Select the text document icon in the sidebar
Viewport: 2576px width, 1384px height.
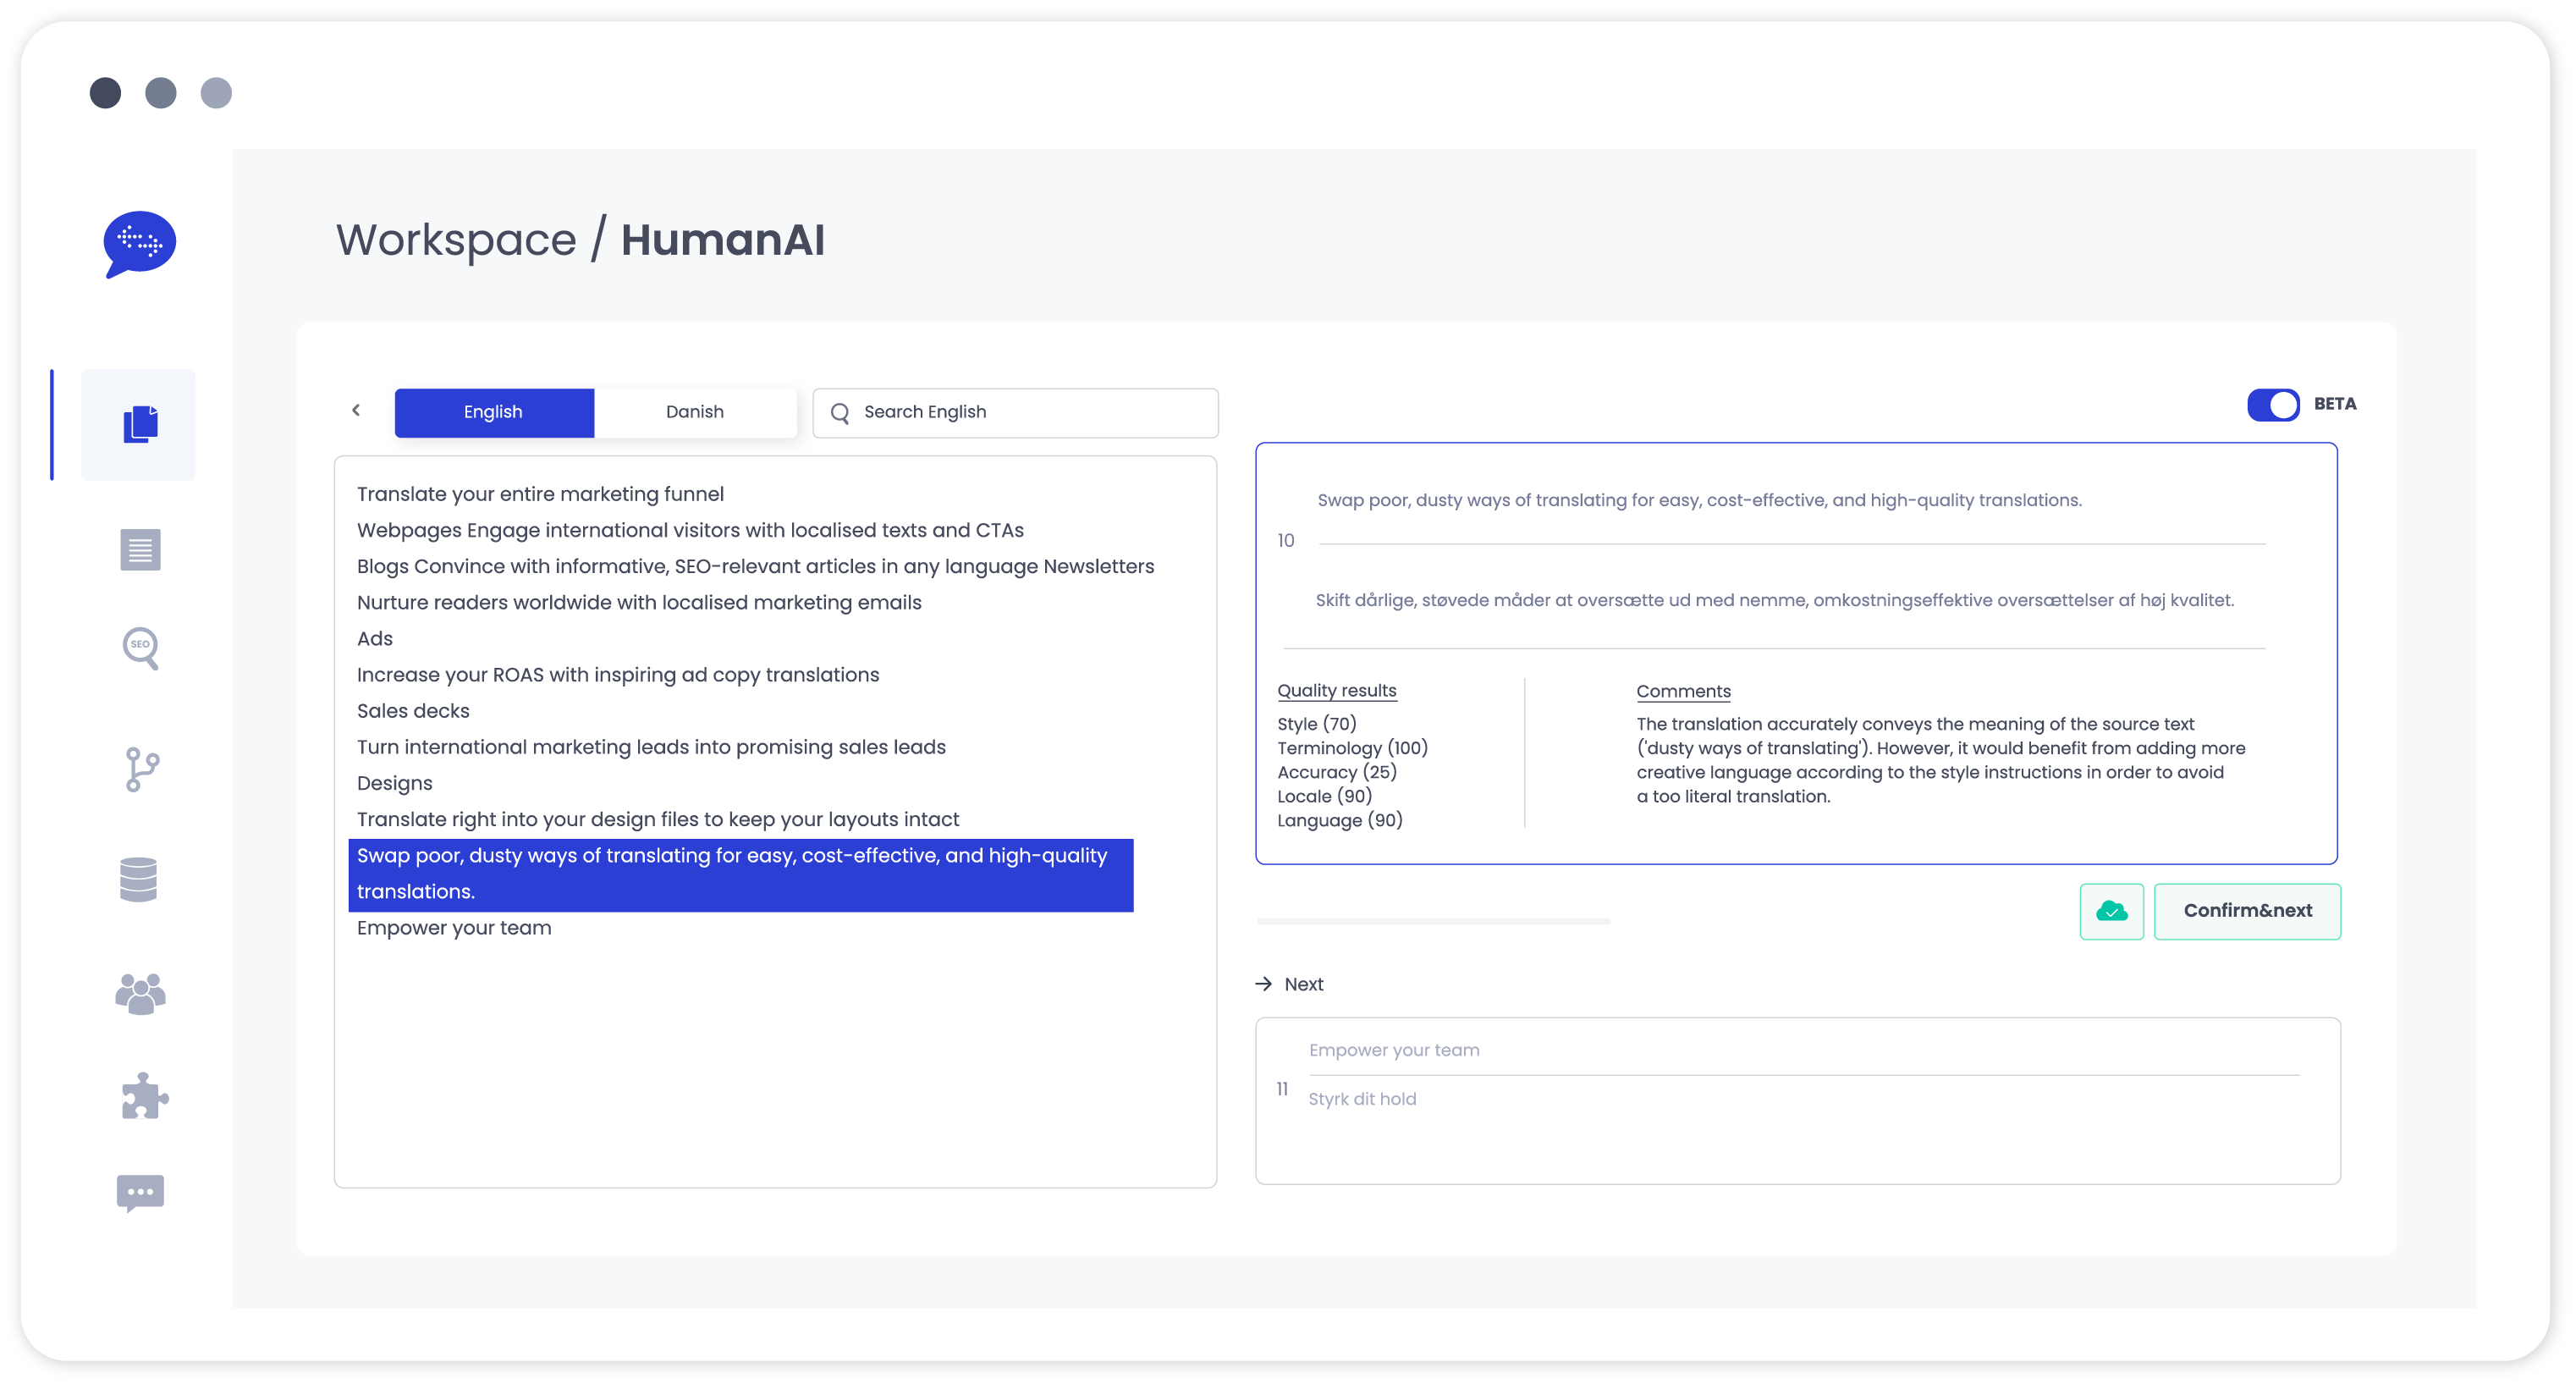139,549
